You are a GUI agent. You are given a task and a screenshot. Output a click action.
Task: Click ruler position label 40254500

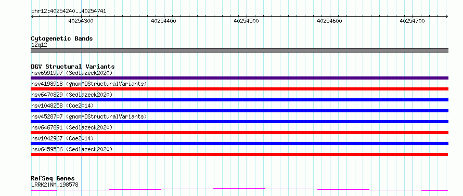pyautogui.click(x=246, y=21)
